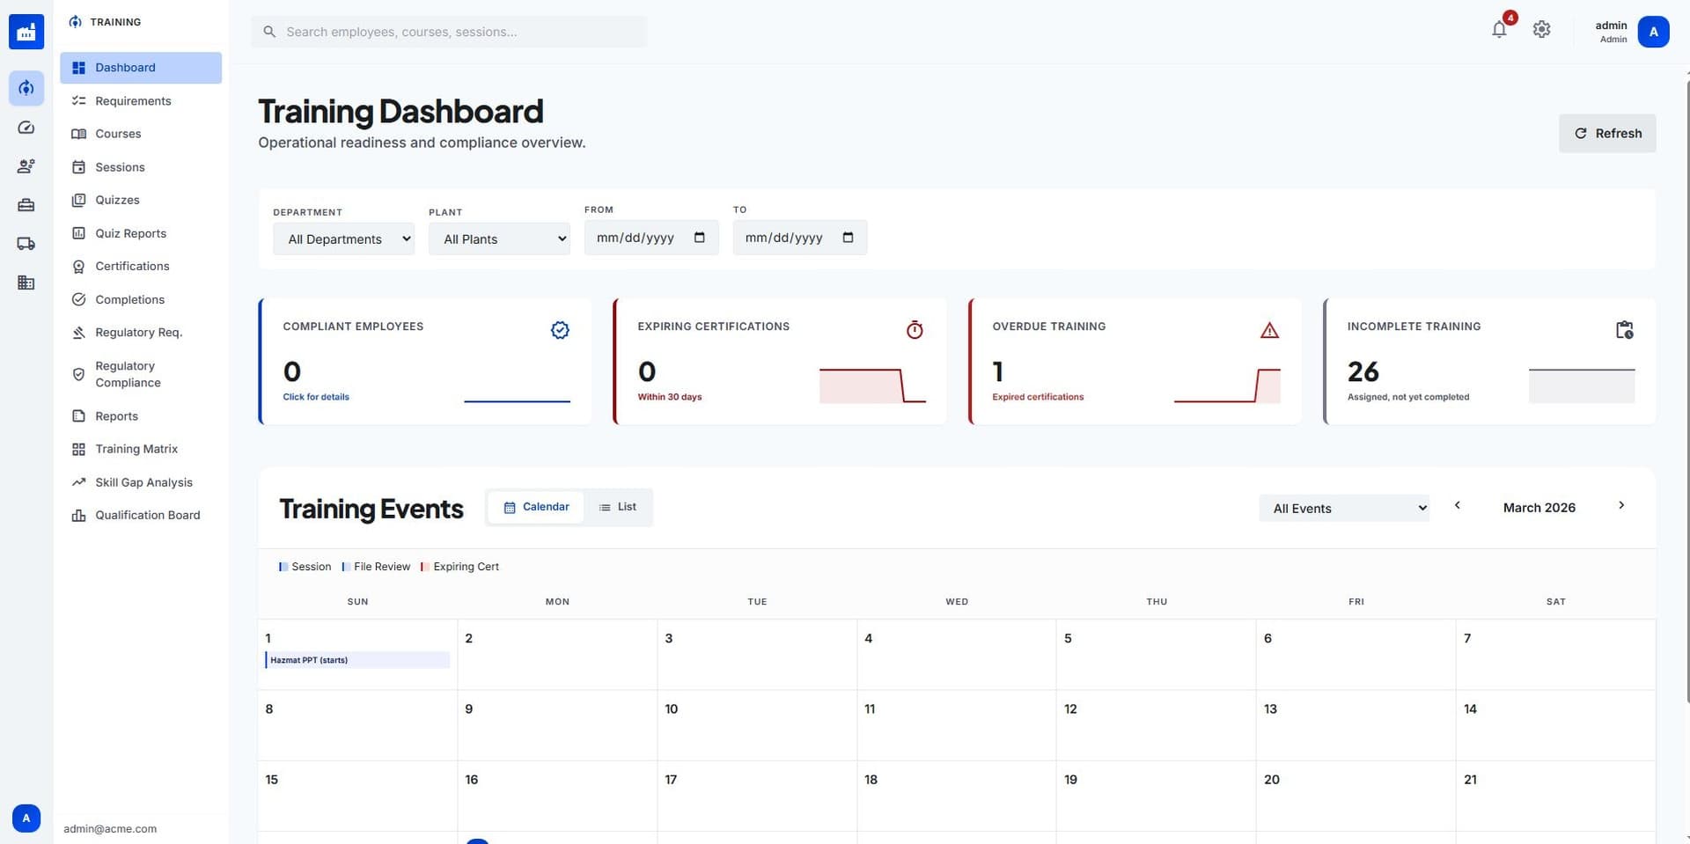Open the building icon in left rail

click(26, 283)
